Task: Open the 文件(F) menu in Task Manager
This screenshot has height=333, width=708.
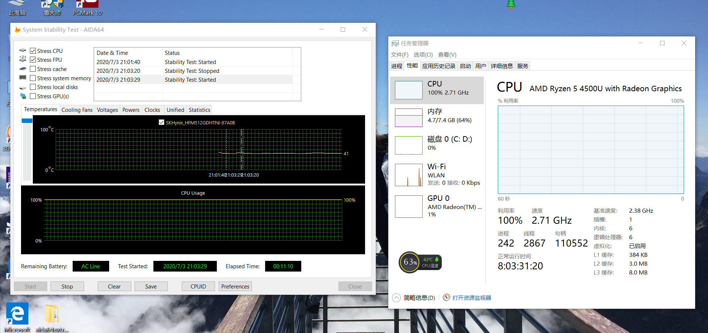Action: coord(400,54)
